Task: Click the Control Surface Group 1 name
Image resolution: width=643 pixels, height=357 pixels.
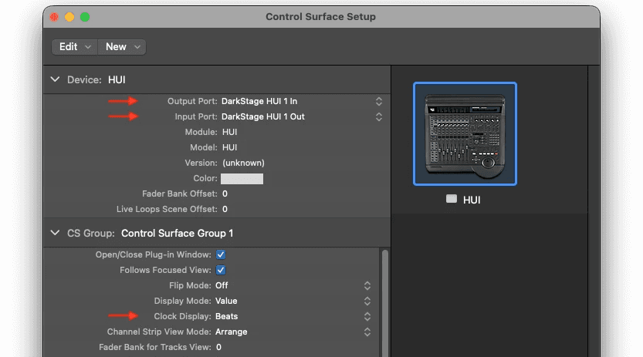Action: (x=178, y=234)
